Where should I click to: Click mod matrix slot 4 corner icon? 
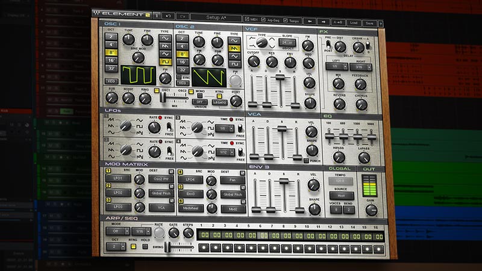[x=243, y=173]
